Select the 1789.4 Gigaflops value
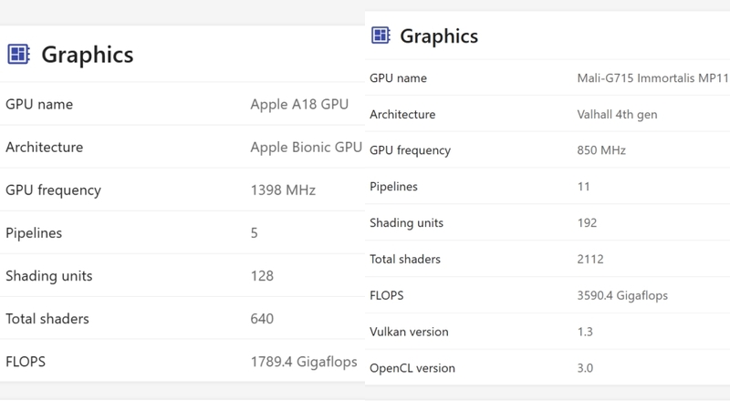The width and height of the screenshot is (730, 410). coord(304,362)
